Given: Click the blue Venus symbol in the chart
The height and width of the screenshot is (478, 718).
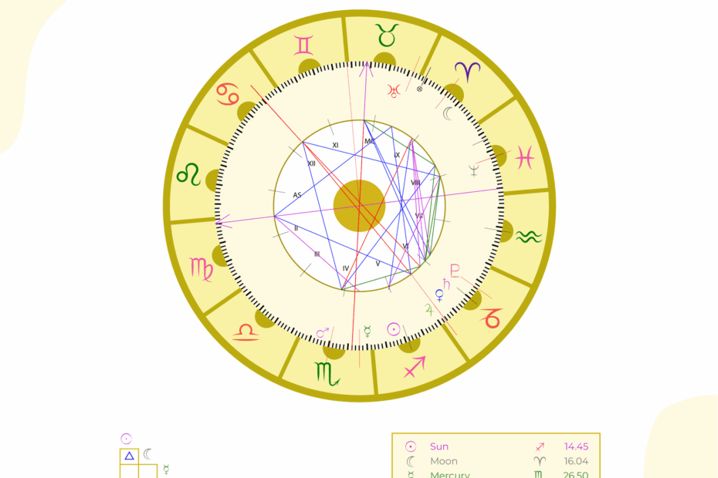Looking at the screenshot, I should [x=439, y=295].
